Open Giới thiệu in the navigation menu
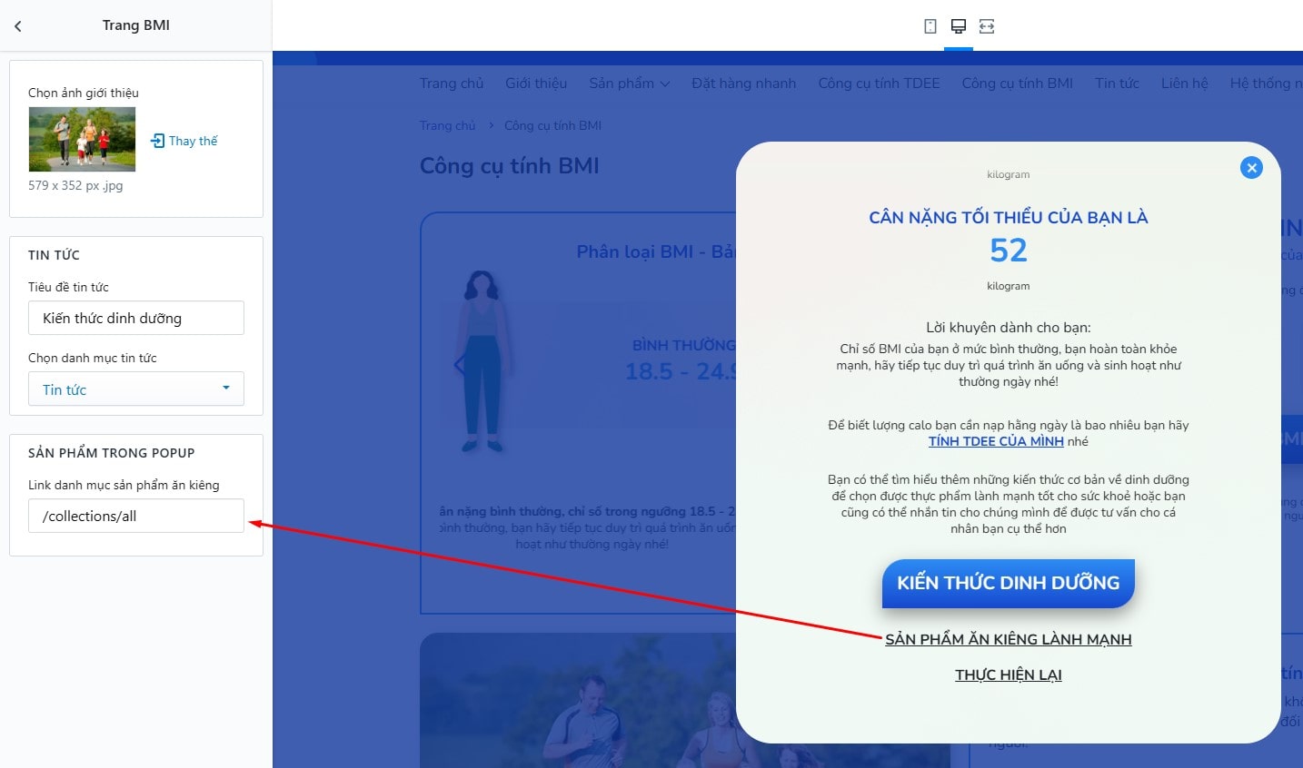The width and height of the screenshot is (1303, 768). click(x=536, y=84)
